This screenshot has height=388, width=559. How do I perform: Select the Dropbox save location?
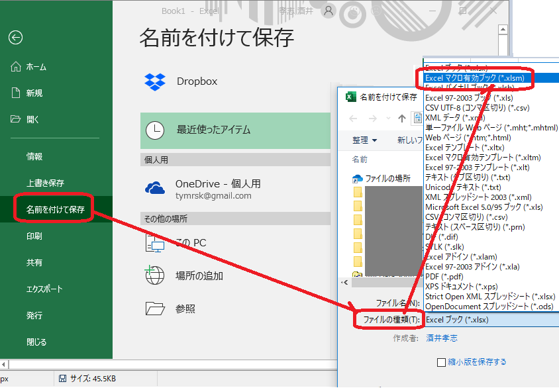coord(235,81)
